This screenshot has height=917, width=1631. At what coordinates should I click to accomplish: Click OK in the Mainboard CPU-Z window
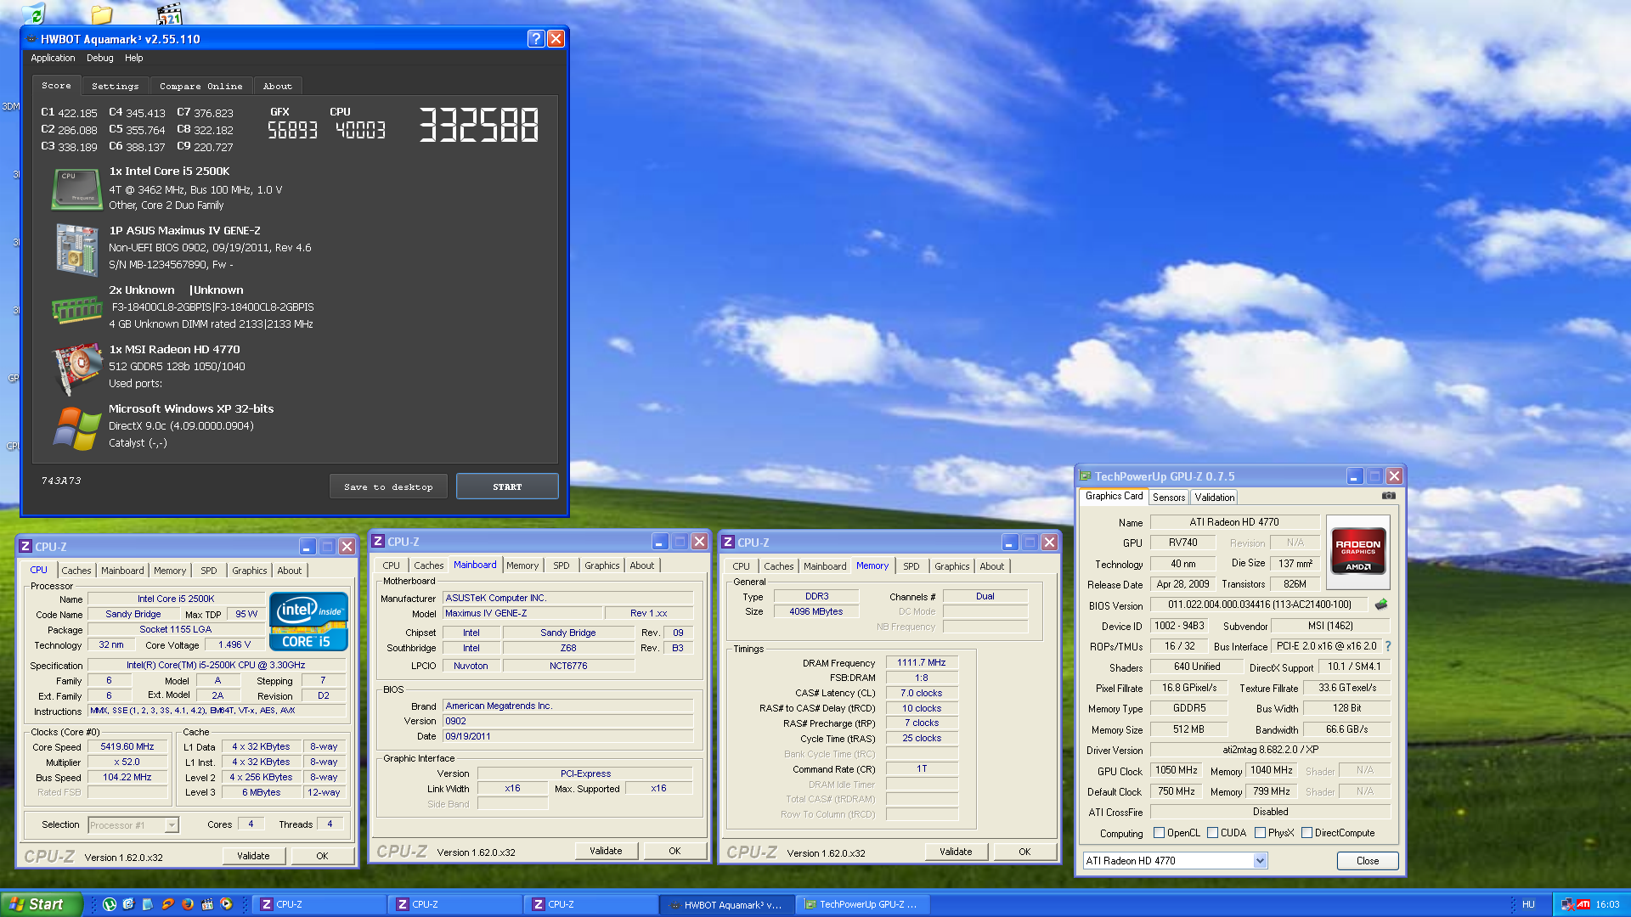tap(674, 851)
